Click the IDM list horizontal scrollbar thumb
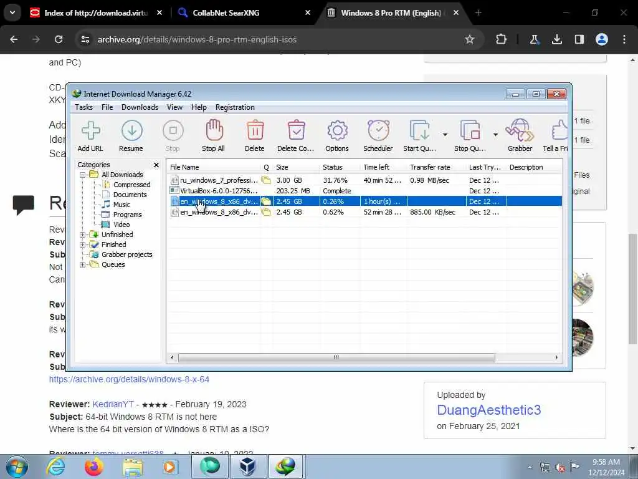 336,357
